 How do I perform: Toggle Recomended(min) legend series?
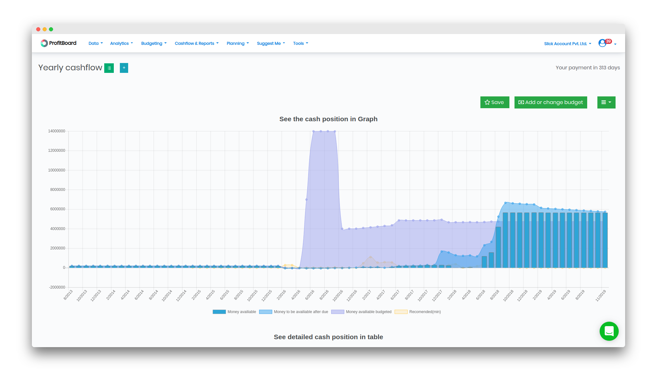[418, 312]
